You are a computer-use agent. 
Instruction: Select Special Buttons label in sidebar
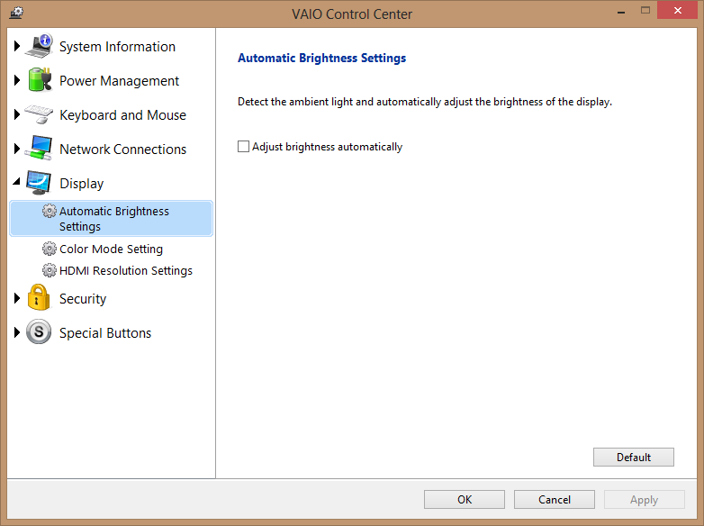105,333
